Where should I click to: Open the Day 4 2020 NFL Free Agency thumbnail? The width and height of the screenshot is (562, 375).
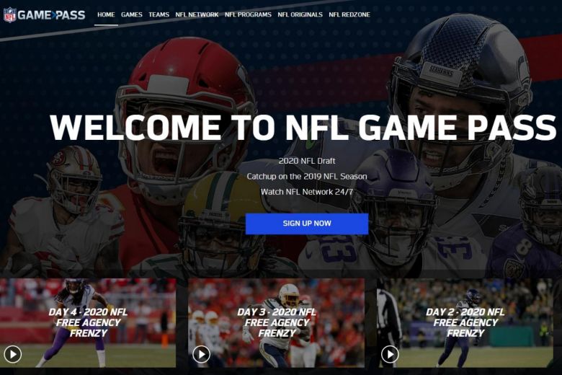(x=88, y=322)
